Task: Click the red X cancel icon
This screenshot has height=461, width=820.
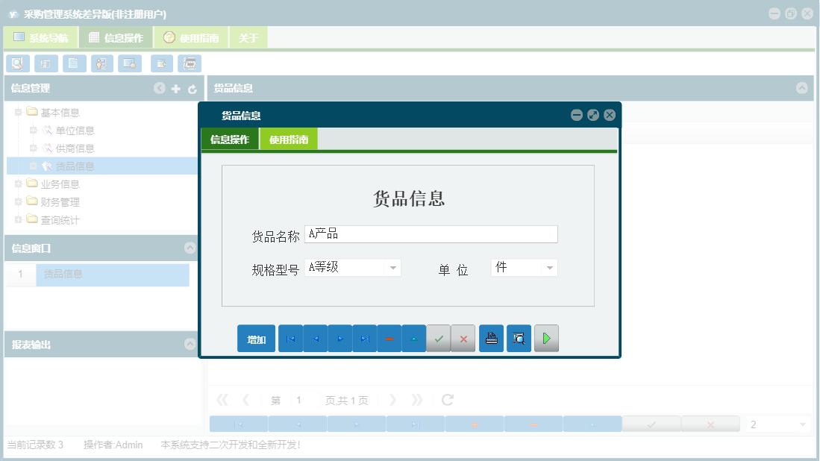Action: click(x=463, y=338)
